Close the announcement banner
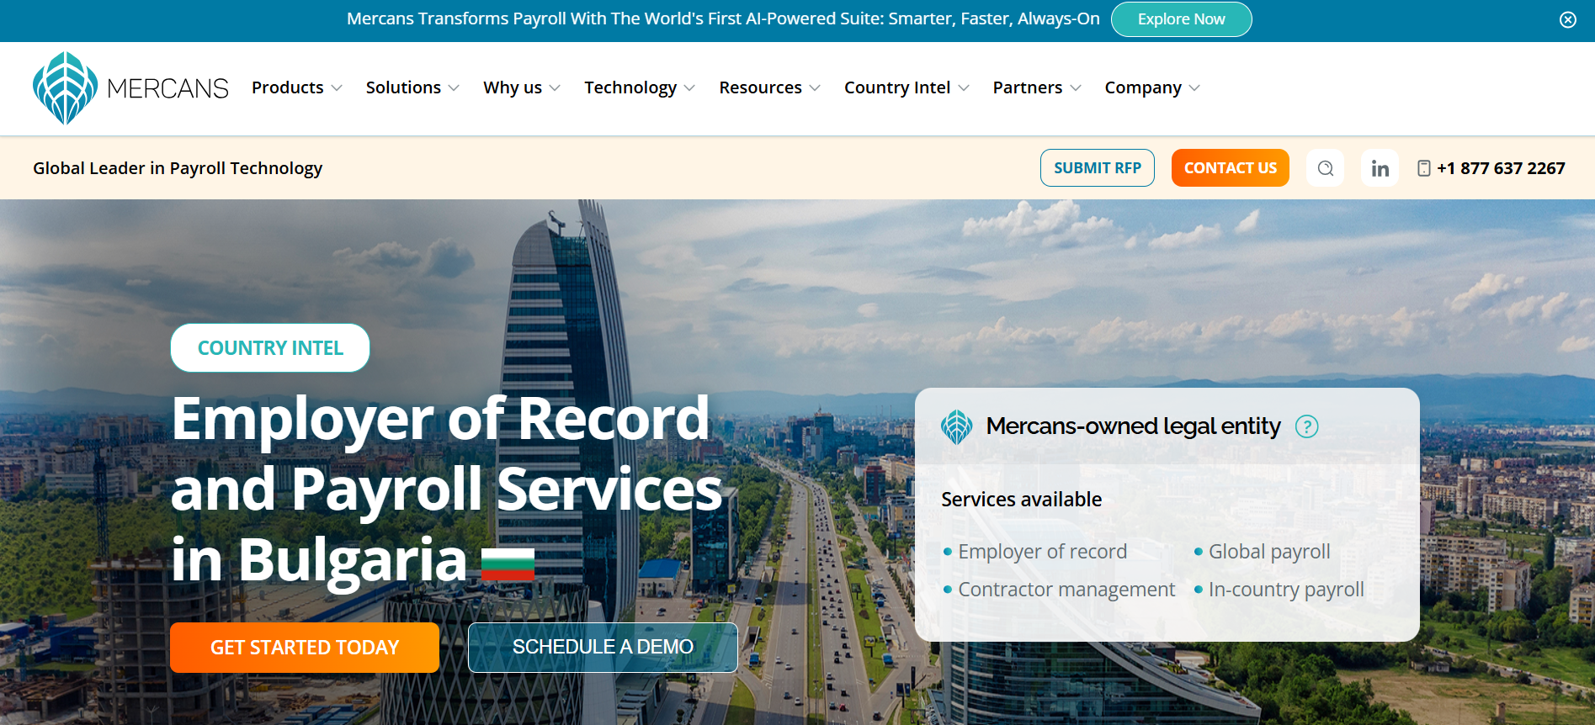The height and width of the screenshot is (725, 1595). tap(1567, 19)
